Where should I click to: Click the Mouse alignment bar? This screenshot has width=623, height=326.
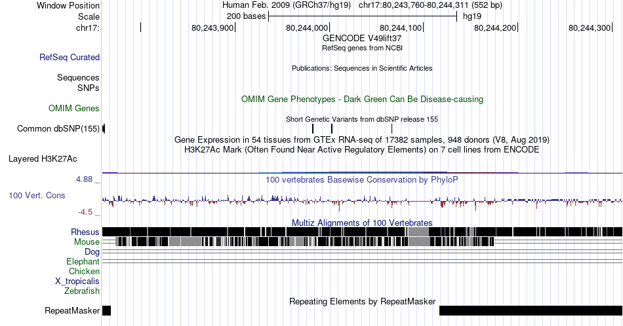304,242
